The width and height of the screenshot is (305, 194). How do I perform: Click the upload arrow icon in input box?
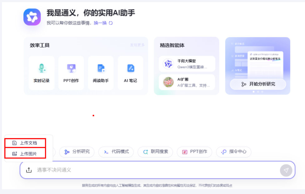29,170
